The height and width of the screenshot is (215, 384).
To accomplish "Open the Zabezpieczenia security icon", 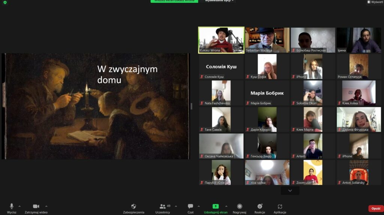I will pyautogui.click(x=133, y=206).
